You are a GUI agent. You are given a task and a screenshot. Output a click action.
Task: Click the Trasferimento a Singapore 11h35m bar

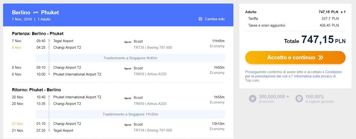(x=130, y=114)
